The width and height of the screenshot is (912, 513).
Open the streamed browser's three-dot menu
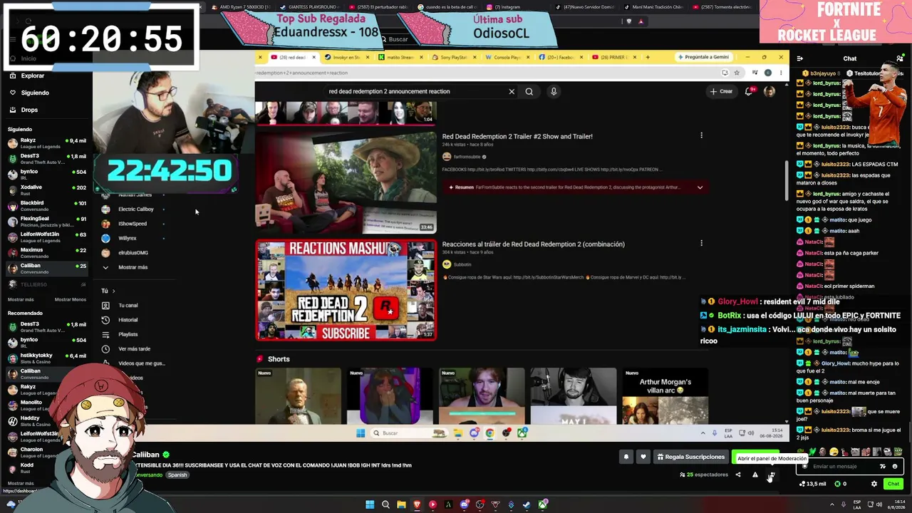click(x=779, y=73)
